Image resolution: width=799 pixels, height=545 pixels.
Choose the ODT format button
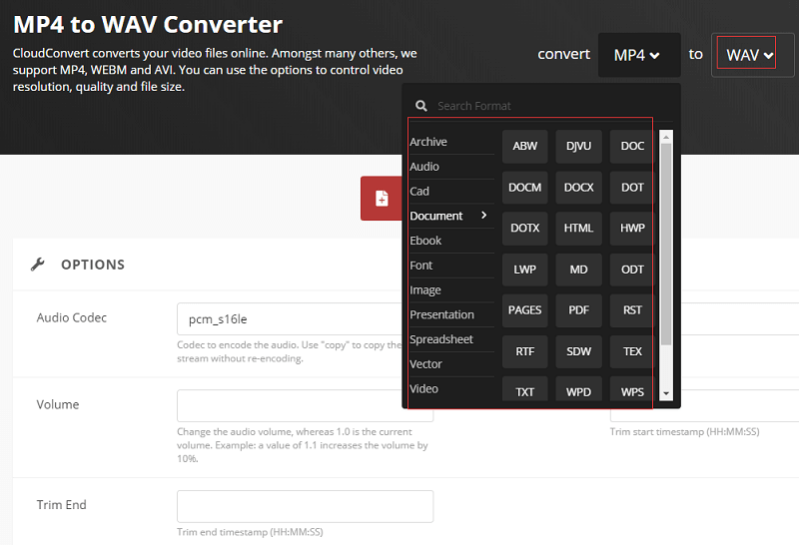click(631, 270)
